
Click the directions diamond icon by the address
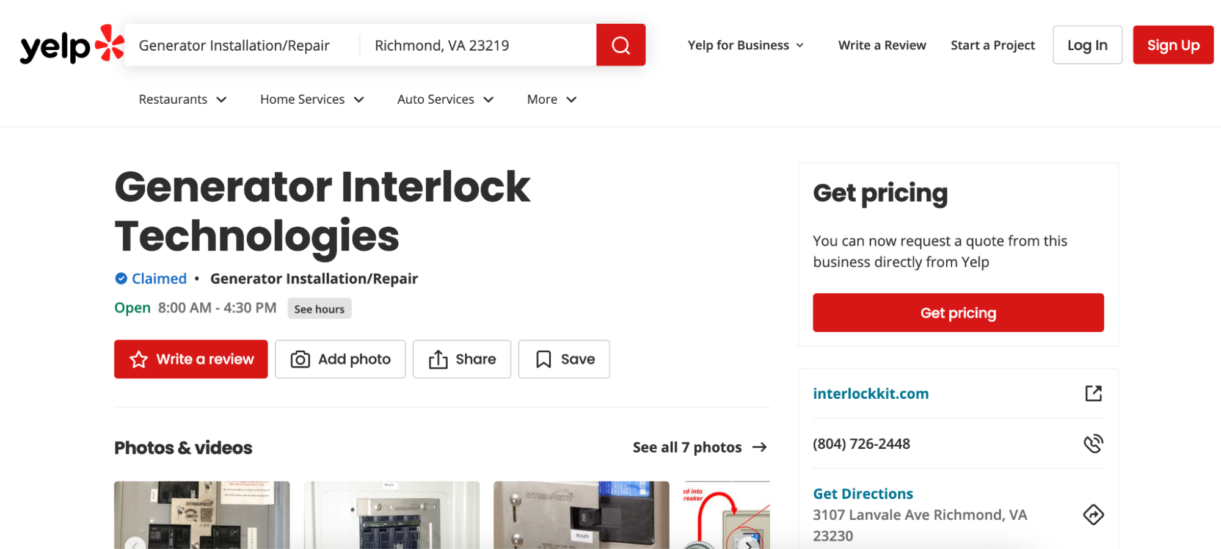[1093, 515]
